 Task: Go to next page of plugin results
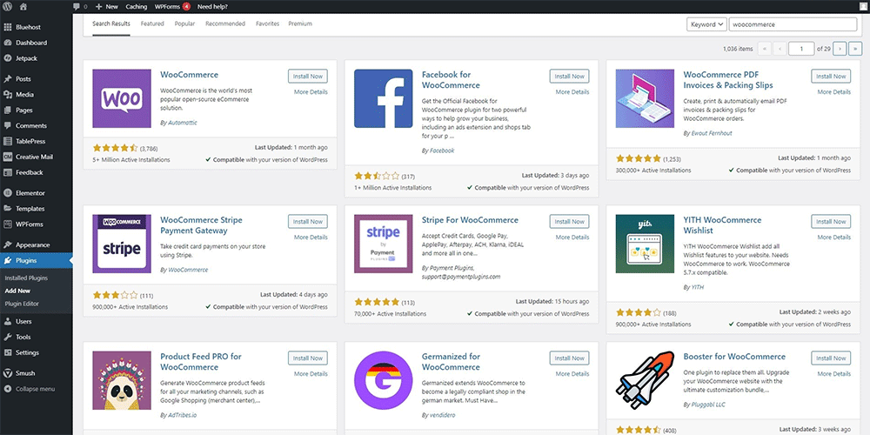(840, 49)
